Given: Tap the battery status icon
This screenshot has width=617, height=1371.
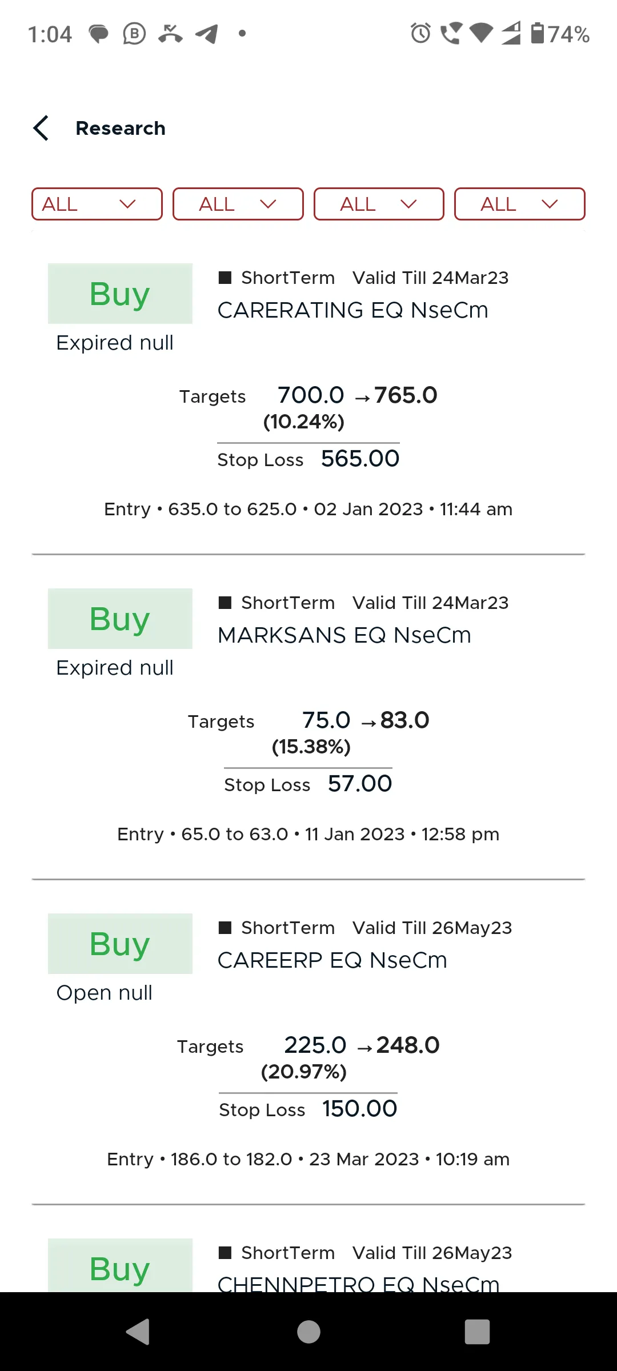Looking at the screenshot, I should pos(538,33).
